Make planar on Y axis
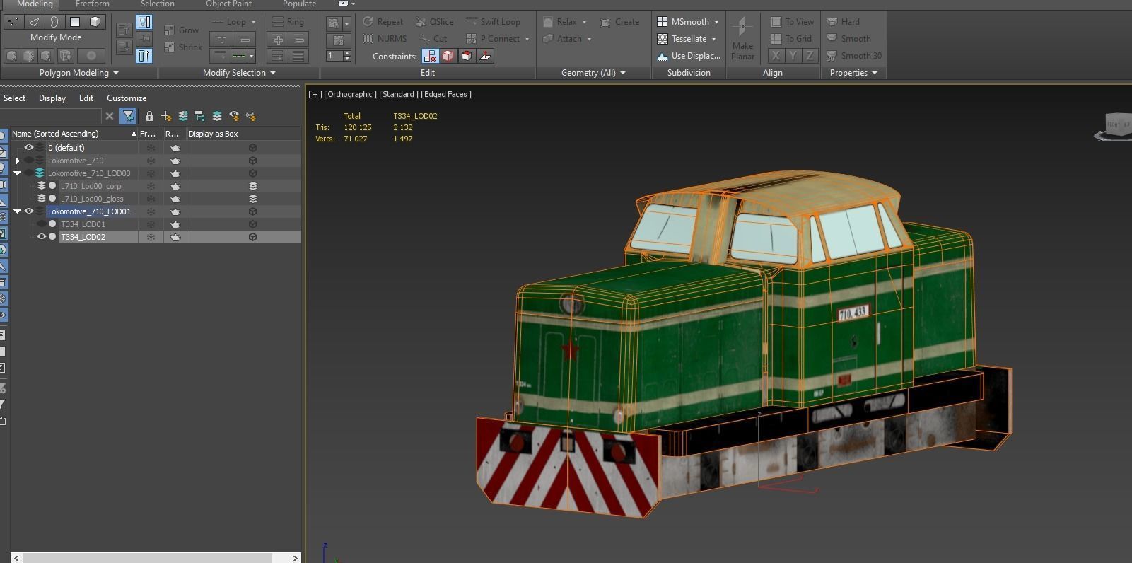 tap(793, 55)
